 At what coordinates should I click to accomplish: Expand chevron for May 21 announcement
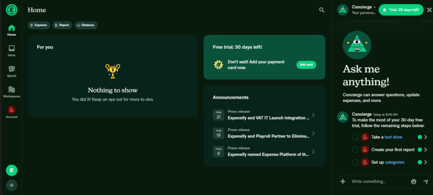(313, 115)
